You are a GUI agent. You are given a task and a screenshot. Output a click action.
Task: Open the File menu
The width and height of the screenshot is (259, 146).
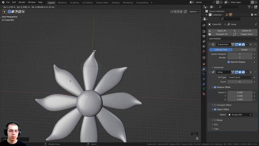[8, 2]
